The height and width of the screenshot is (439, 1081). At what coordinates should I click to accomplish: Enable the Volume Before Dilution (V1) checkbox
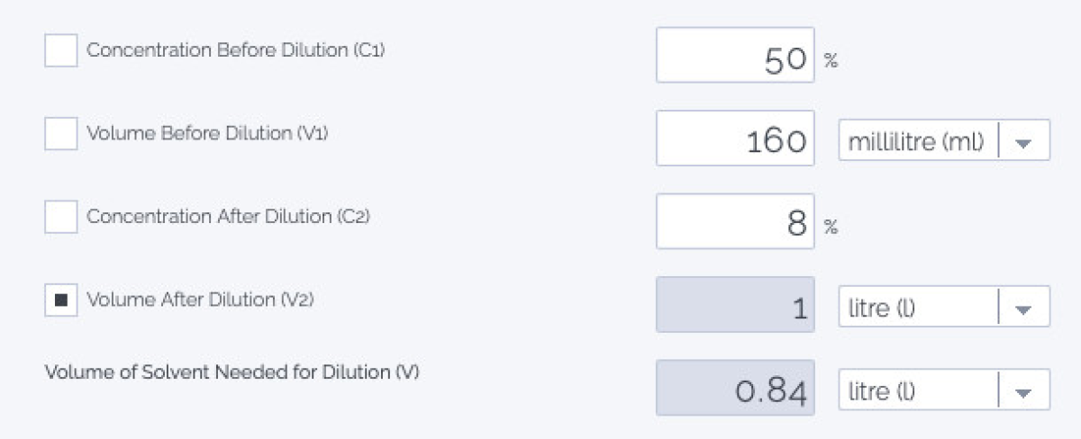(x=60, y=133)
